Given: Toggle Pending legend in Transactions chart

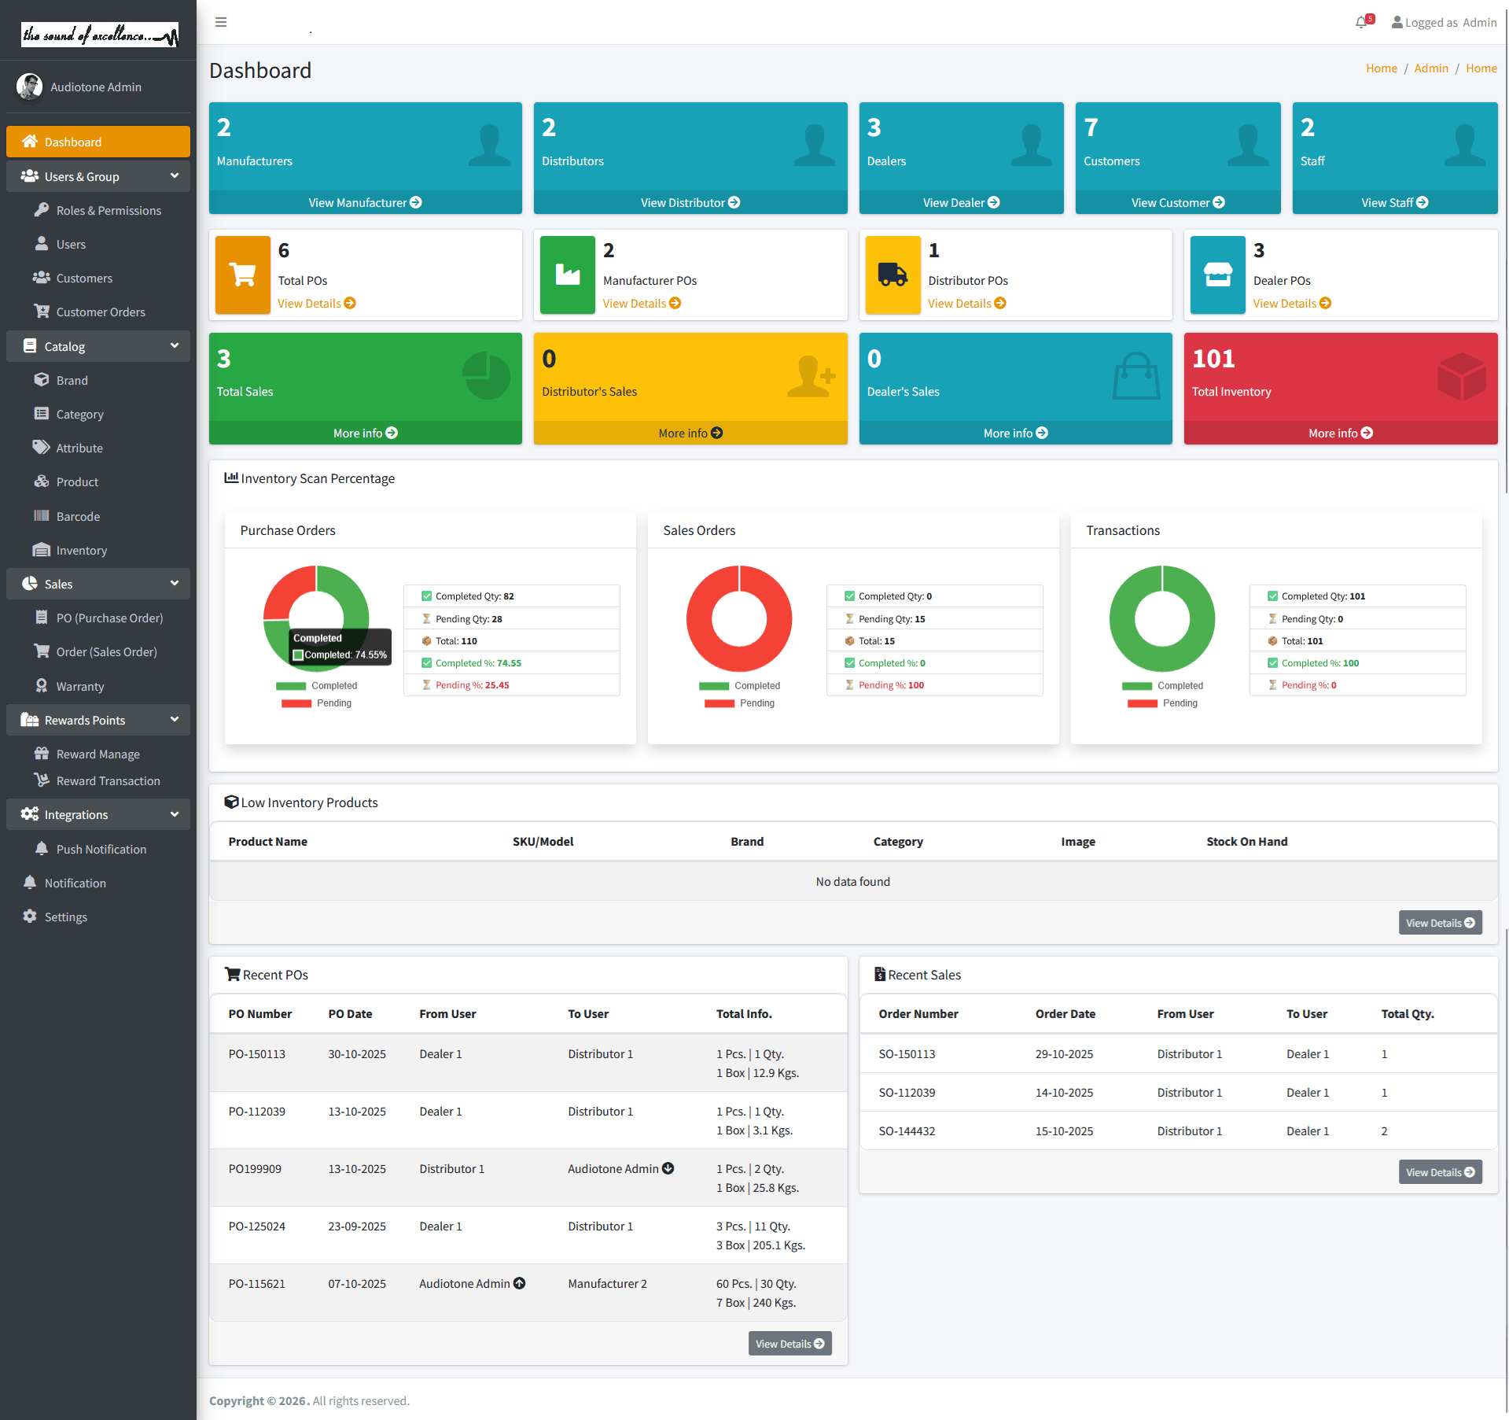Looking at the screenshot, I should pos(1162,703).
